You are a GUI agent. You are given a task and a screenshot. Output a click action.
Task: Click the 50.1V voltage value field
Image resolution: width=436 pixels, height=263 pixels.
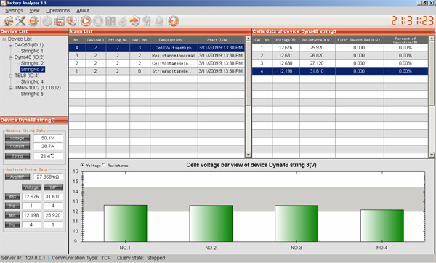click(x=48, y=138)
